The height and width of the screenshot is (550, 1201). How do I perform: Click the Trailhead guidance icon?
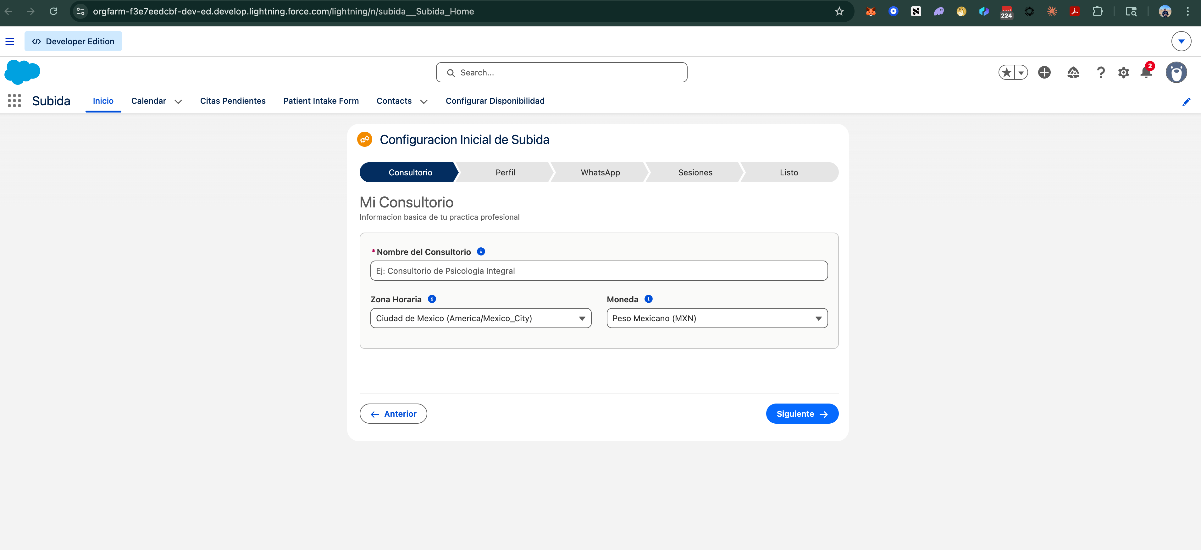(1073, 72)
